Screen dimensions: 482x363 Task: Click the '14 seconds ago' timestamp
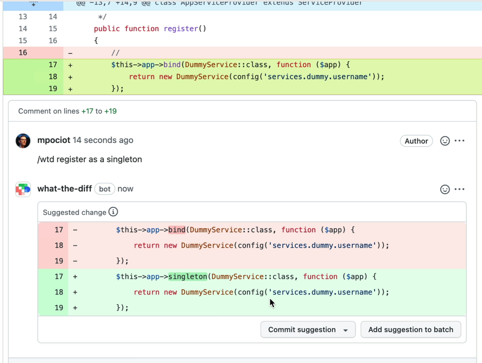[103, 140]
